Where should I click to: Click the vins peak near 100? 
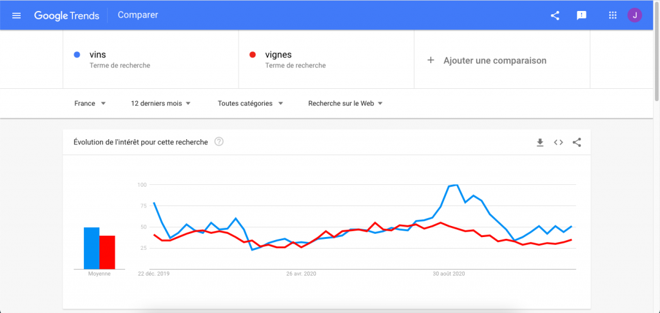tap(456, 185)
